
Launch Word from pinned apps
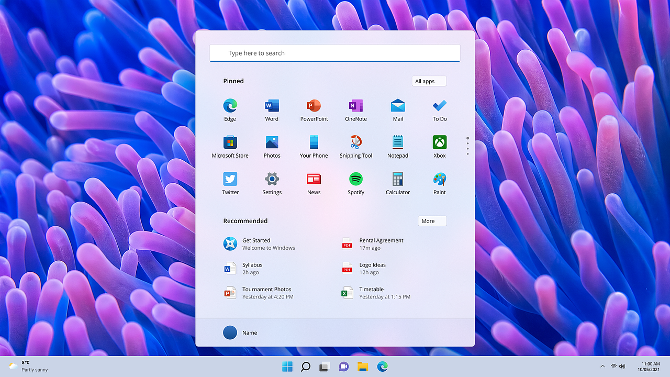(x=272, y=110)
